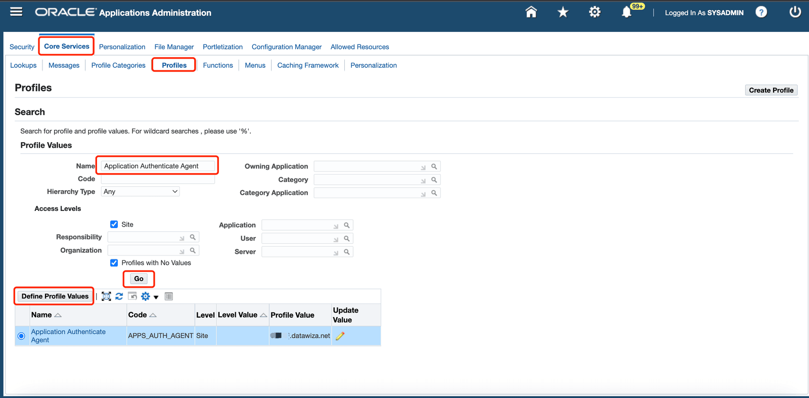Open Category Application search magnifier icon
Screen dimensions: 809x398
click(434, 193)
